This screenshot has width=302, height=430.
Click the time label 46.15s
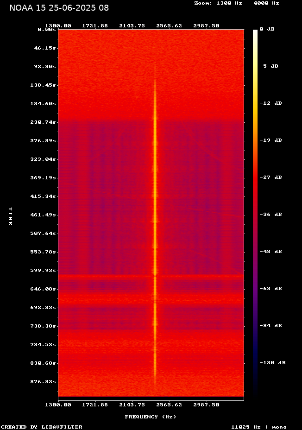click(x=45, y=48)
